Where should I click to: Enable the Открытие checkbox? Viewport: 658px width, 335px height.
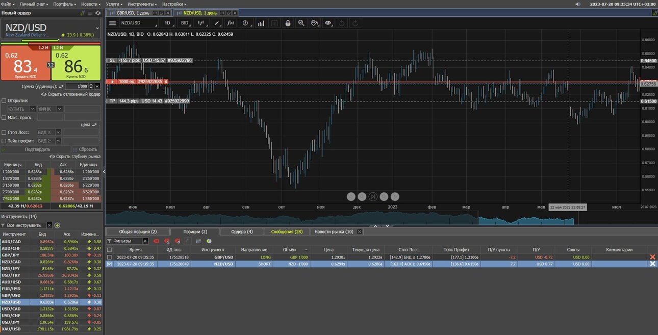coord(4,100)
